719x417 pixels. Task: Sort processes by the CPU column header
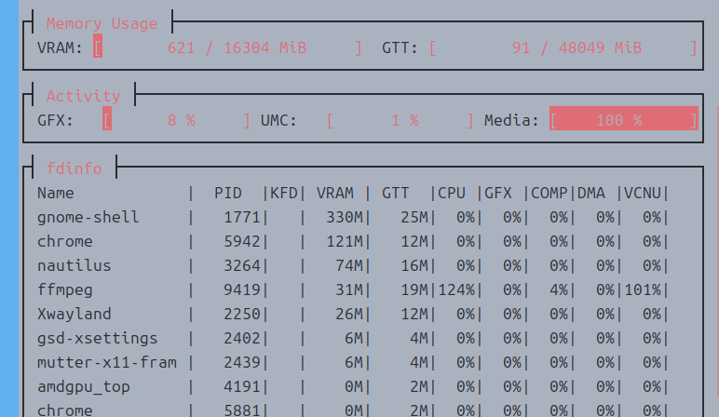point(451,193)
